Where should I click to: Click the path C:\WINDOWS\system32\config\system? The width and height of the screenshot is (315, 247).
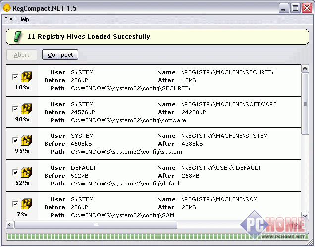(x=126, y=152)
